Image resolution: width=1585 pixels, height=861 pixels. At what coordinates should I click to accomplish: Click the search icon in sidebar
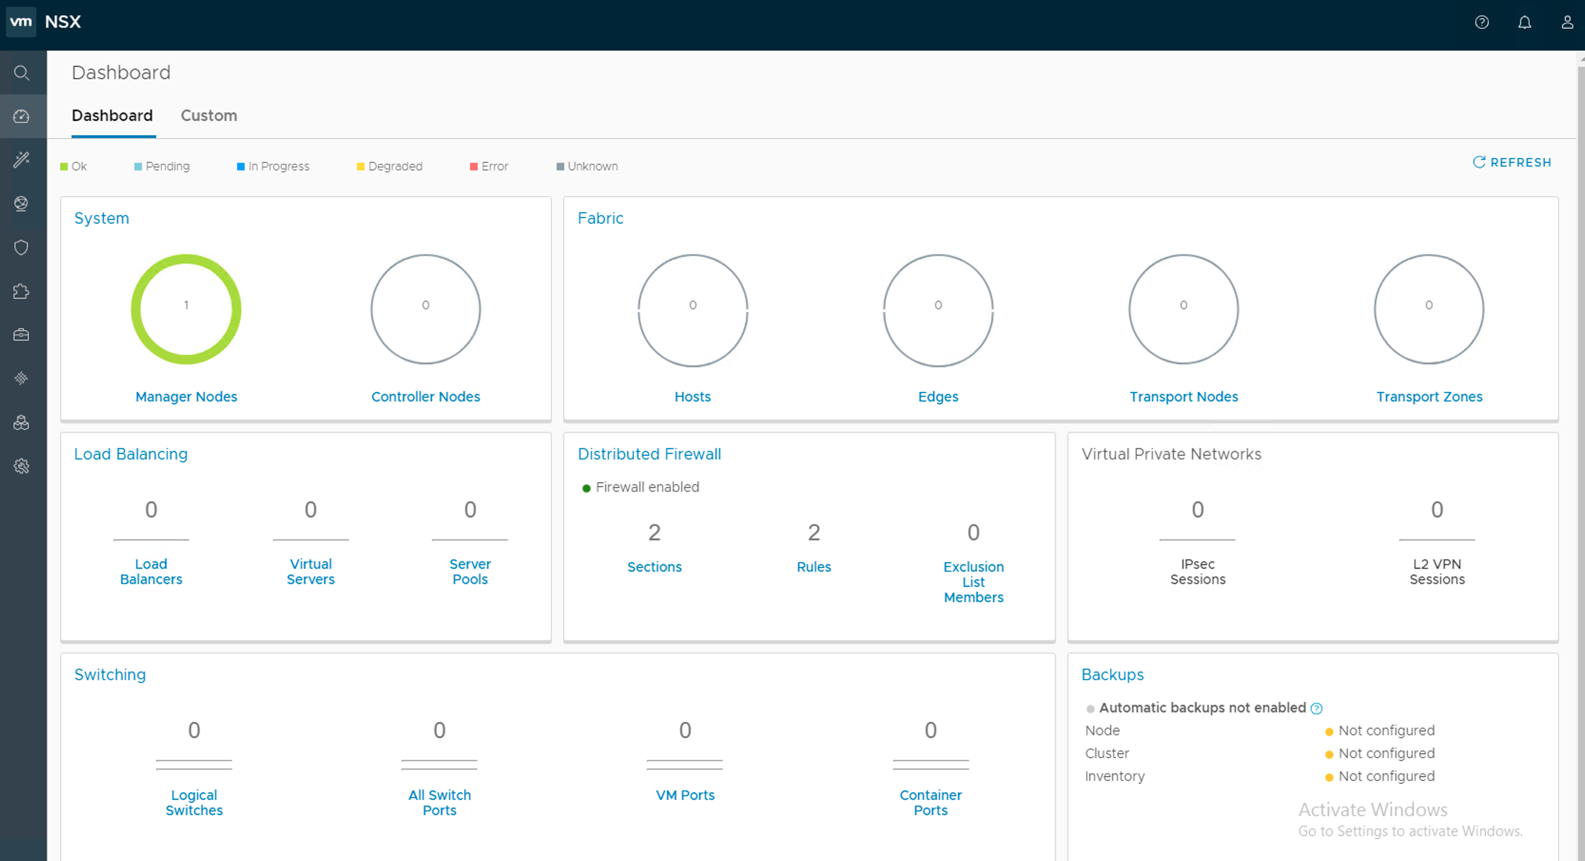point(21,73)
